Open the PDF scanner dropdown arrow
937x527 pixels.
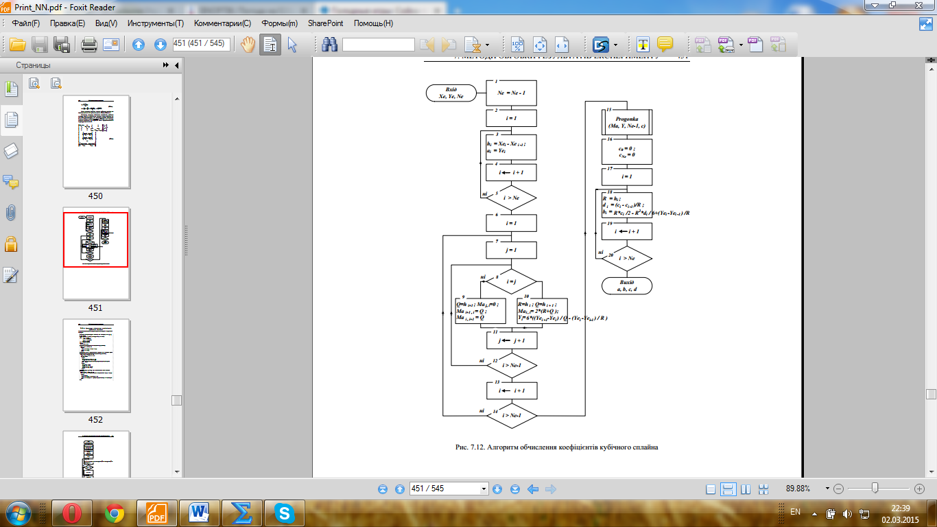pos(741,45)
